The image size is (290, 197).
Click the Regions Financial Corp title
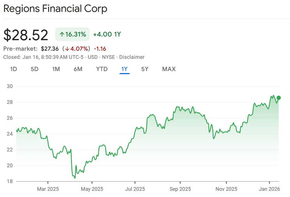[55, 8]
